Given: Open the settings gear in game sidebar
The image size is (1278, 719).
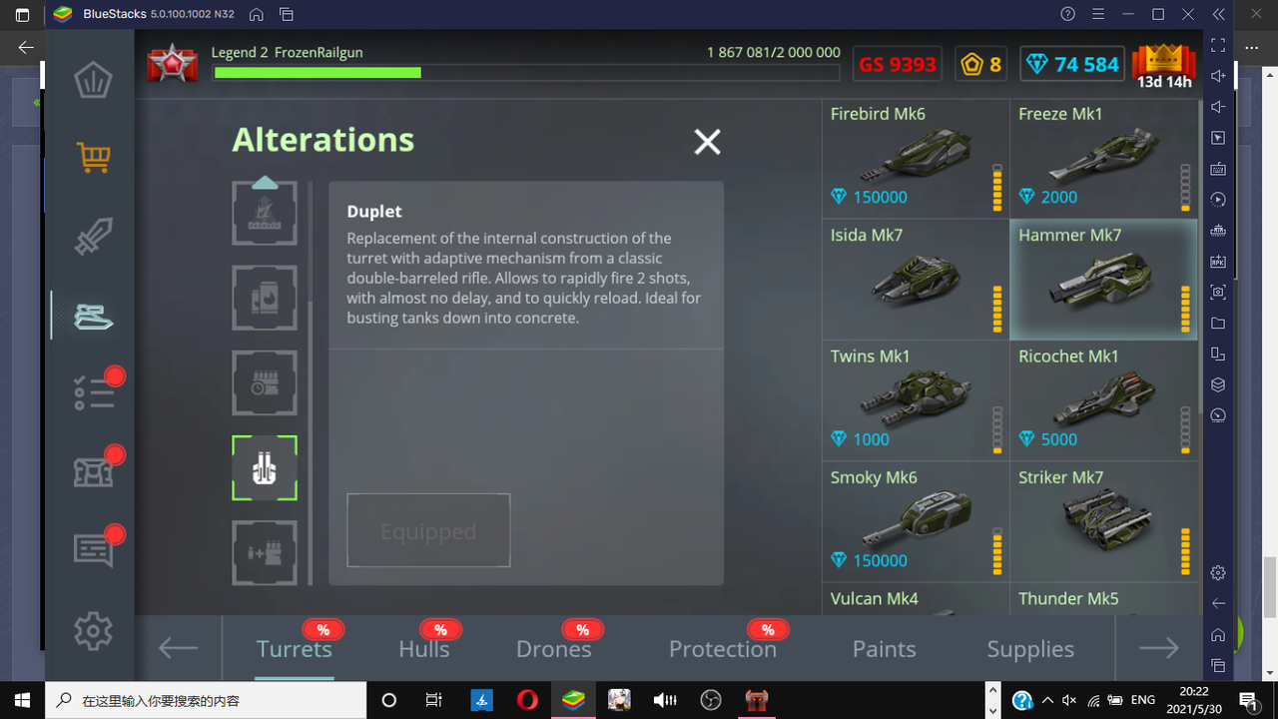Looking at the screenshot, I should click(x=93, y=631).
